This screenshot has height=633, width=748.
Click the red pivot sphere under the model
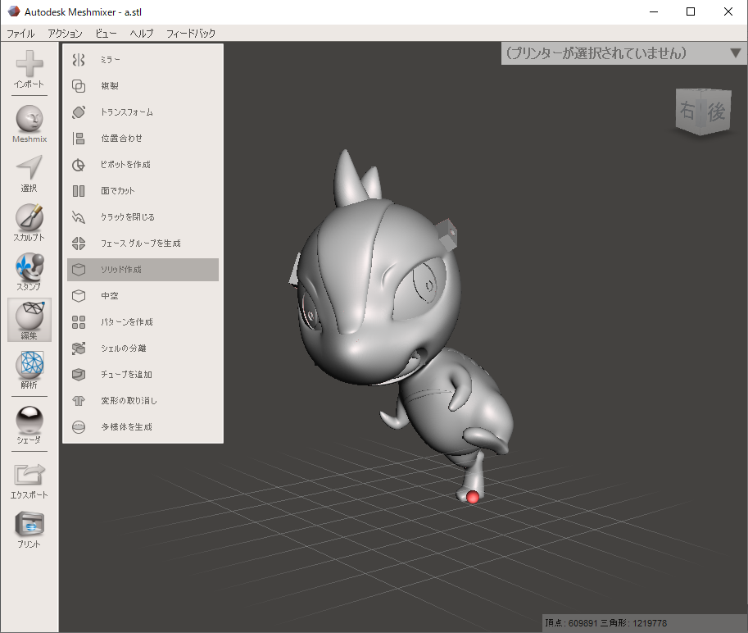pos(472,498)
